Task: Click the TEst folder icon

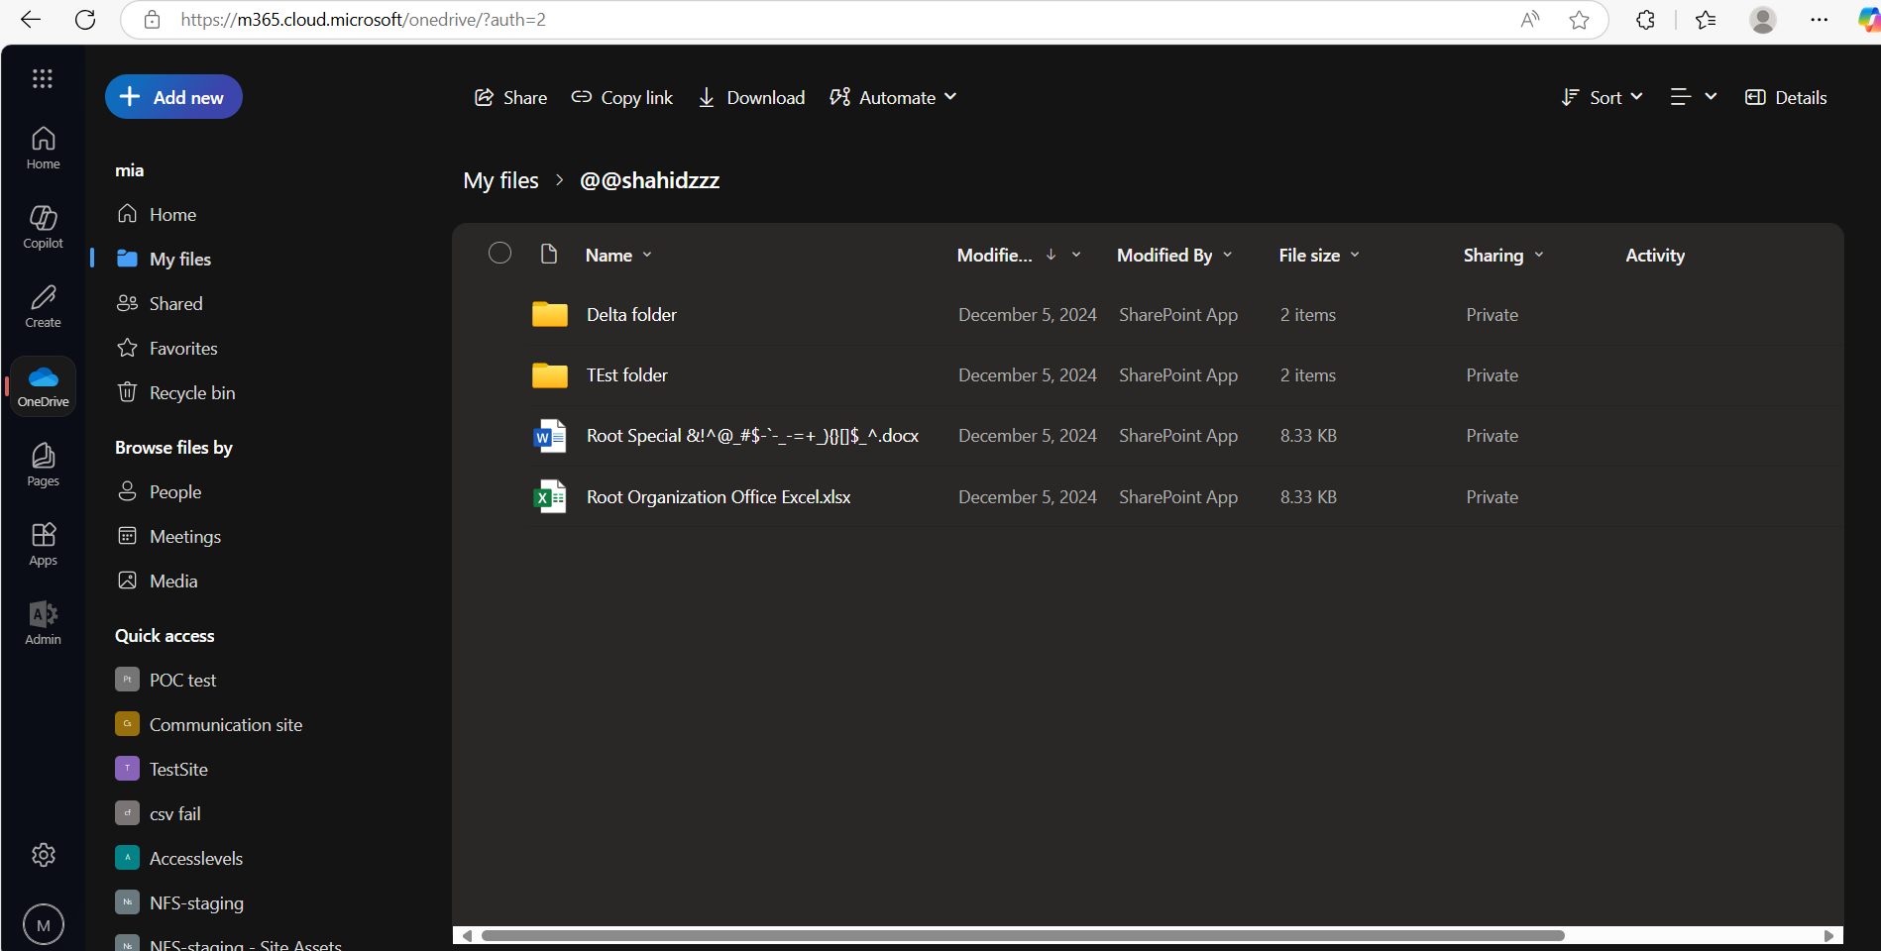Action: pos(549,374)
